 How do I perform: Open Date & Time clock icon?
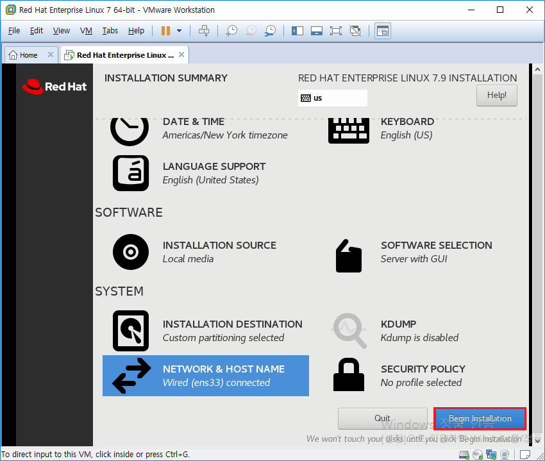[130, 131]
